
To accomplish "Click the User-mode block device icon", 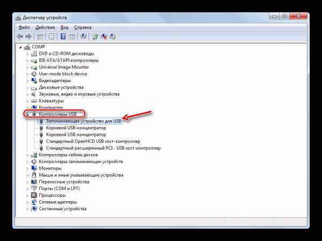I will tap(34, 74).
